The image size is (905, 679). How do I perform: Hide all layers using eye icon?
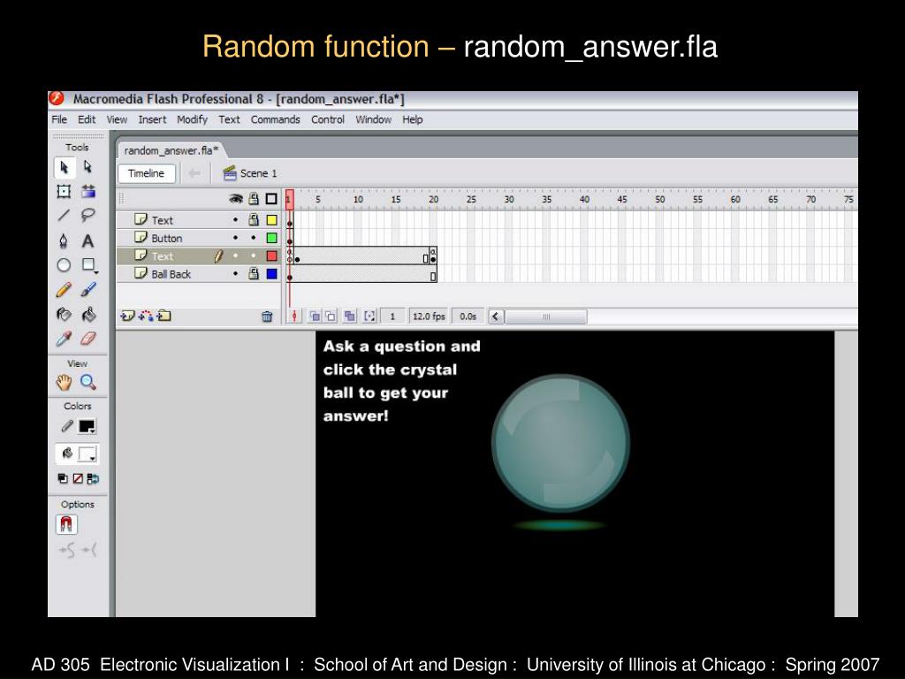(236, 199)
